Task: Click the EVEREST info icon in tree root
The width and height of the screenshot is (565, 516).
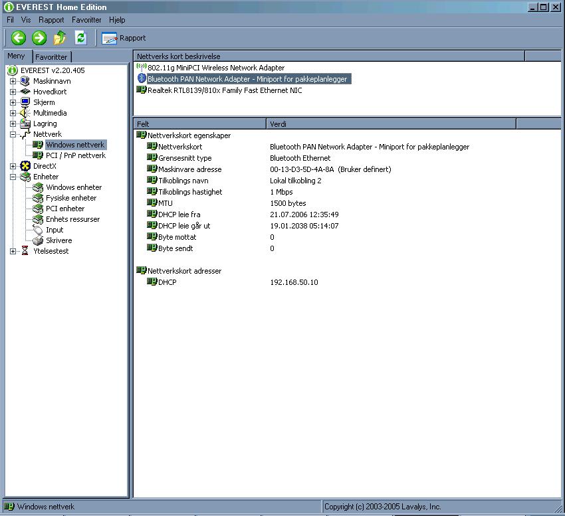Action: point(12,70)
